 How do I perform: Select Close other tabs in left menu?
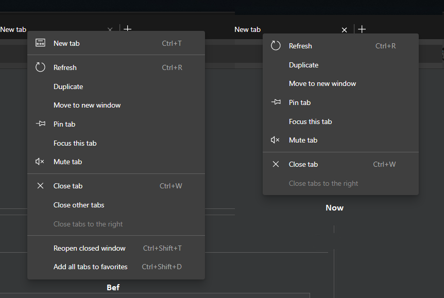click(116, 205)
